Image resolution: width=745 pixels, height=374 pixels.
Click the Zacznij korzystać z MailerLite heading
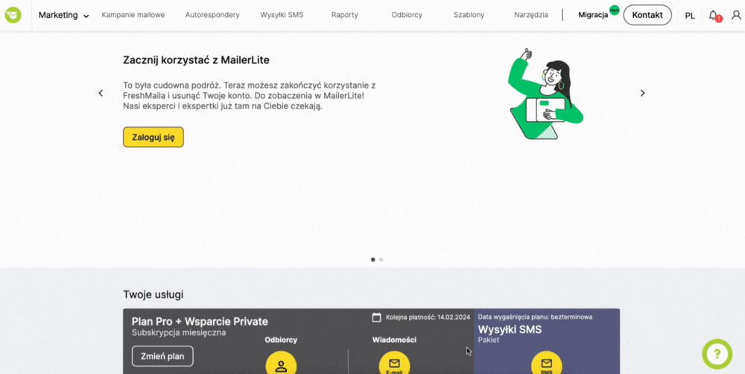coord(196,60)
